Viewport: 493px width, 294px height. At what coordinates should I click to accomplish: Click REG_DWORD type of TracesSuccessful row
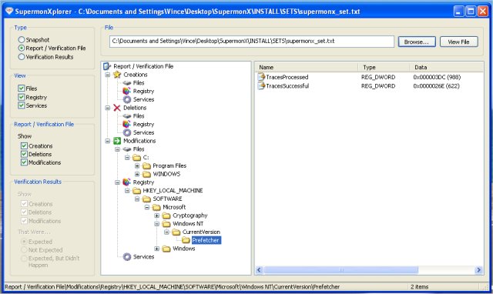pos(378,85)
